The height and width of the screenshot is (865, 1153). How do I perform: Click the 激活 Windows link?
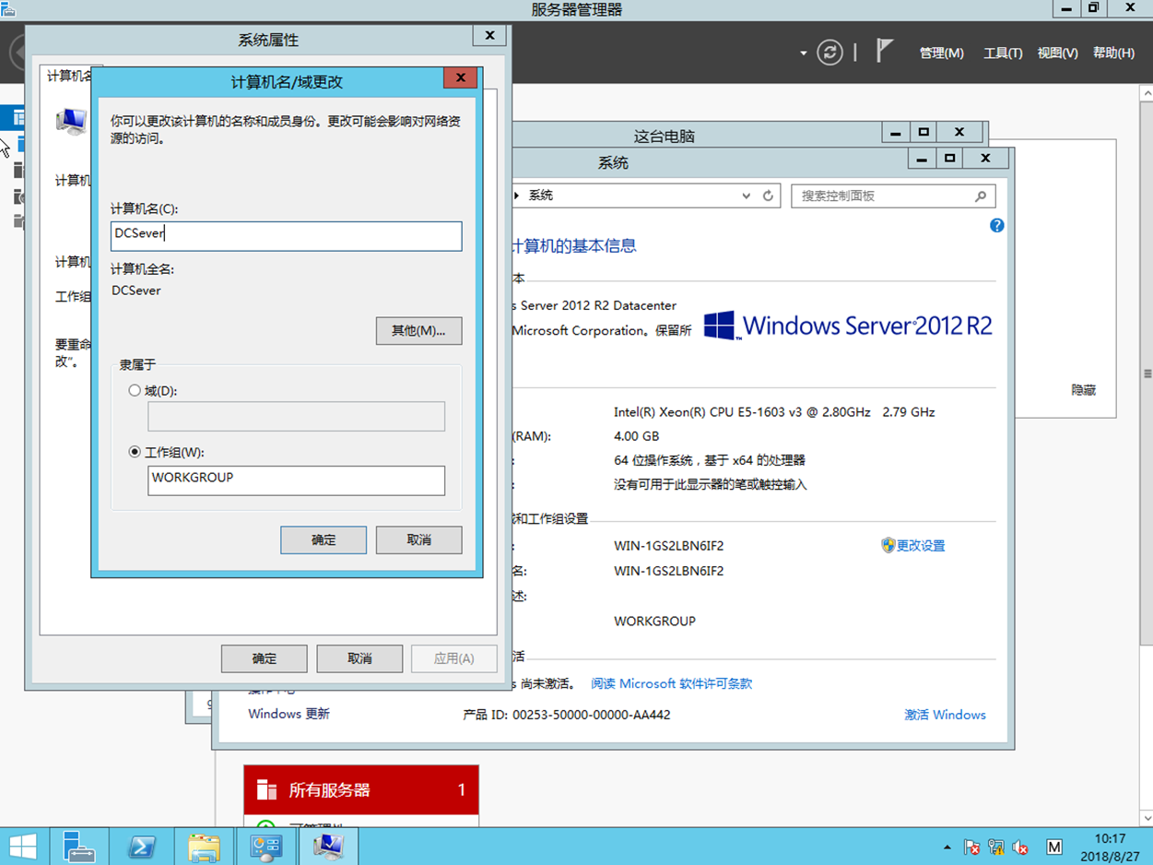click(945, 715)
